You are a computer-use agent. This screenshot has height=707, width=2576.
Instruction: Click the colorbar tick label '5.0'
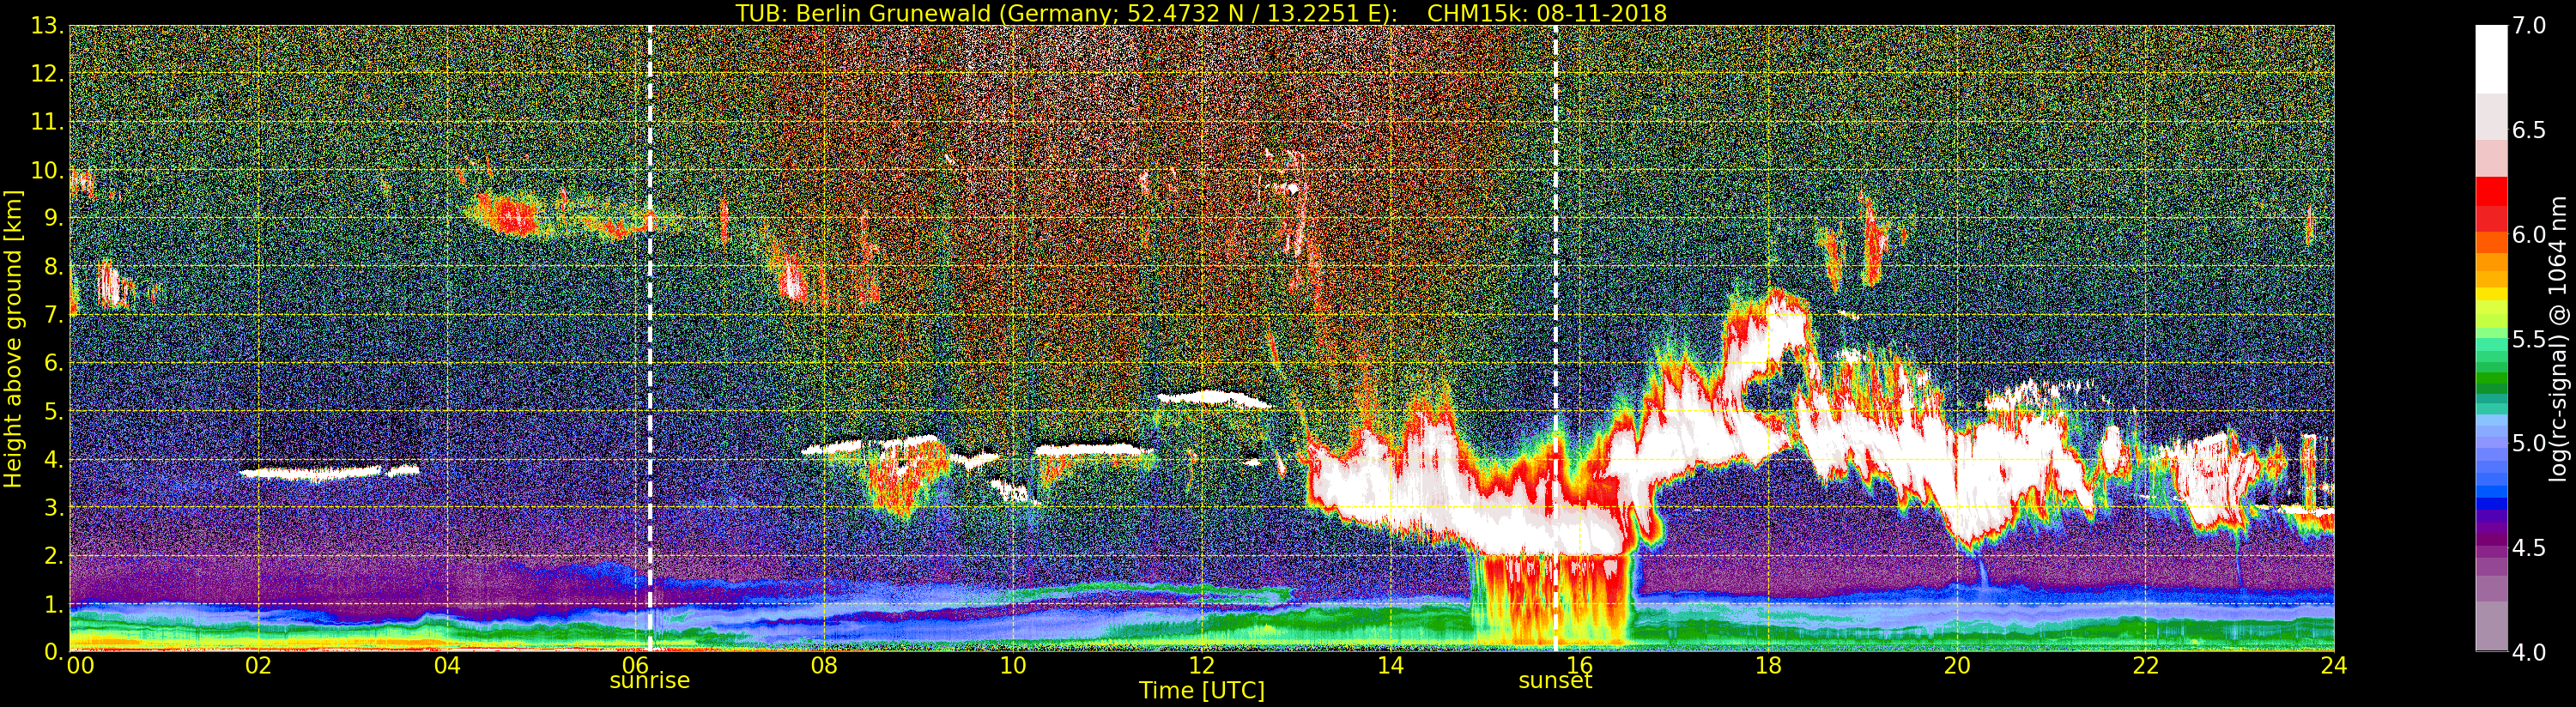coord(2529,443)
